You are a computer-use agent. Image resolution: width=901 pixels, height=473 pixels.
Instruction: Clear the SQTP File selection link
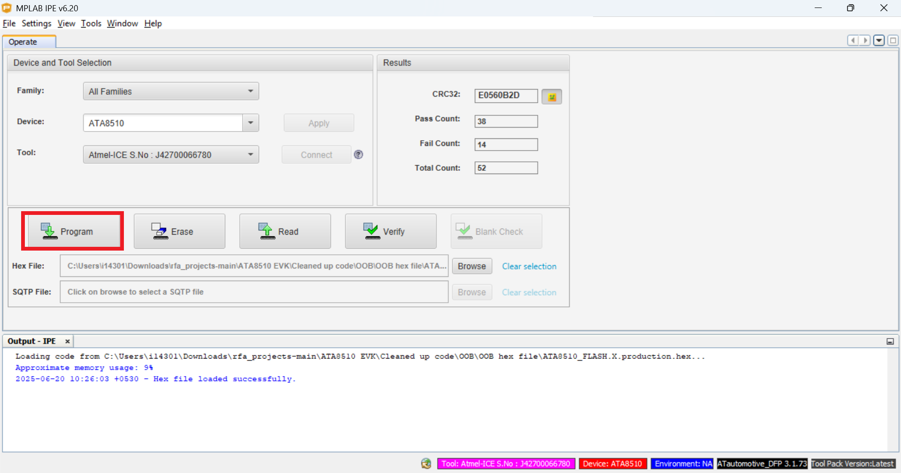click(x=529, y=292)
